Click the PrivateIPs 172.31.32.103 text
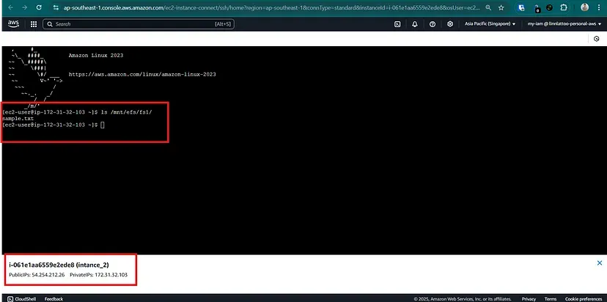This screenshot has width=607, height=302. click(x=99, y=275)
